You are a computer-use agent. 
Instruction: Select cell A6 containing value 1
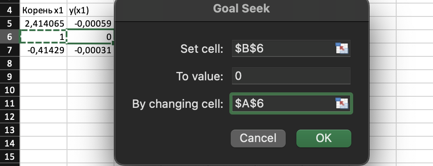(x=43, y=36)
